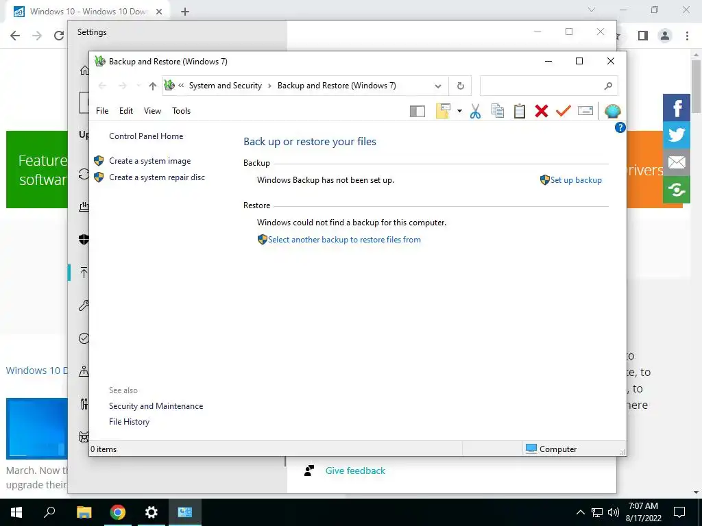The height and width of the screenshot is (526, 702).
Task: Click the views icon in the toolbar
Action: click(x=443, y=111)
